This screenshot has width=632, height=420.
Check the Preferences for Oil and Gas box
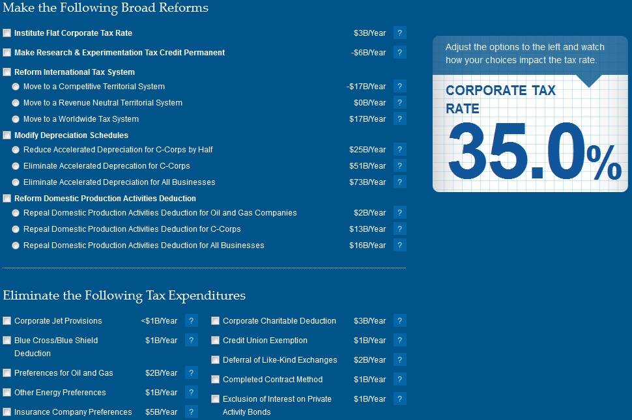coord(7,373)
